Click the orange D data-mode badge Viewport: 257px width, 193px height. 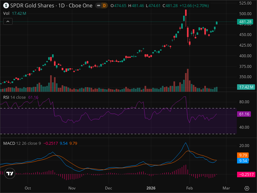pos(104,5)
